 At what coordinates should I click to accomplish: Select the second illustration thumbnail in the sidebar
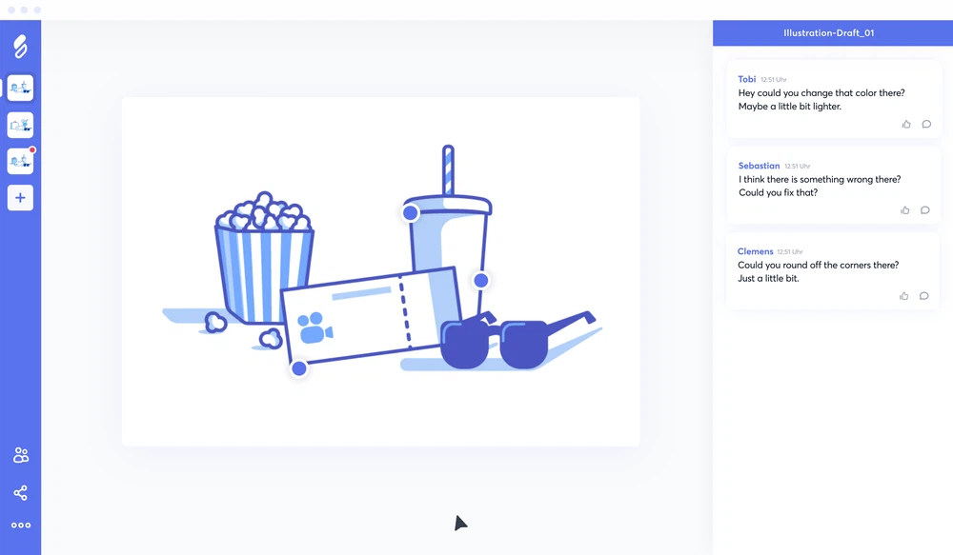point(20,125)
